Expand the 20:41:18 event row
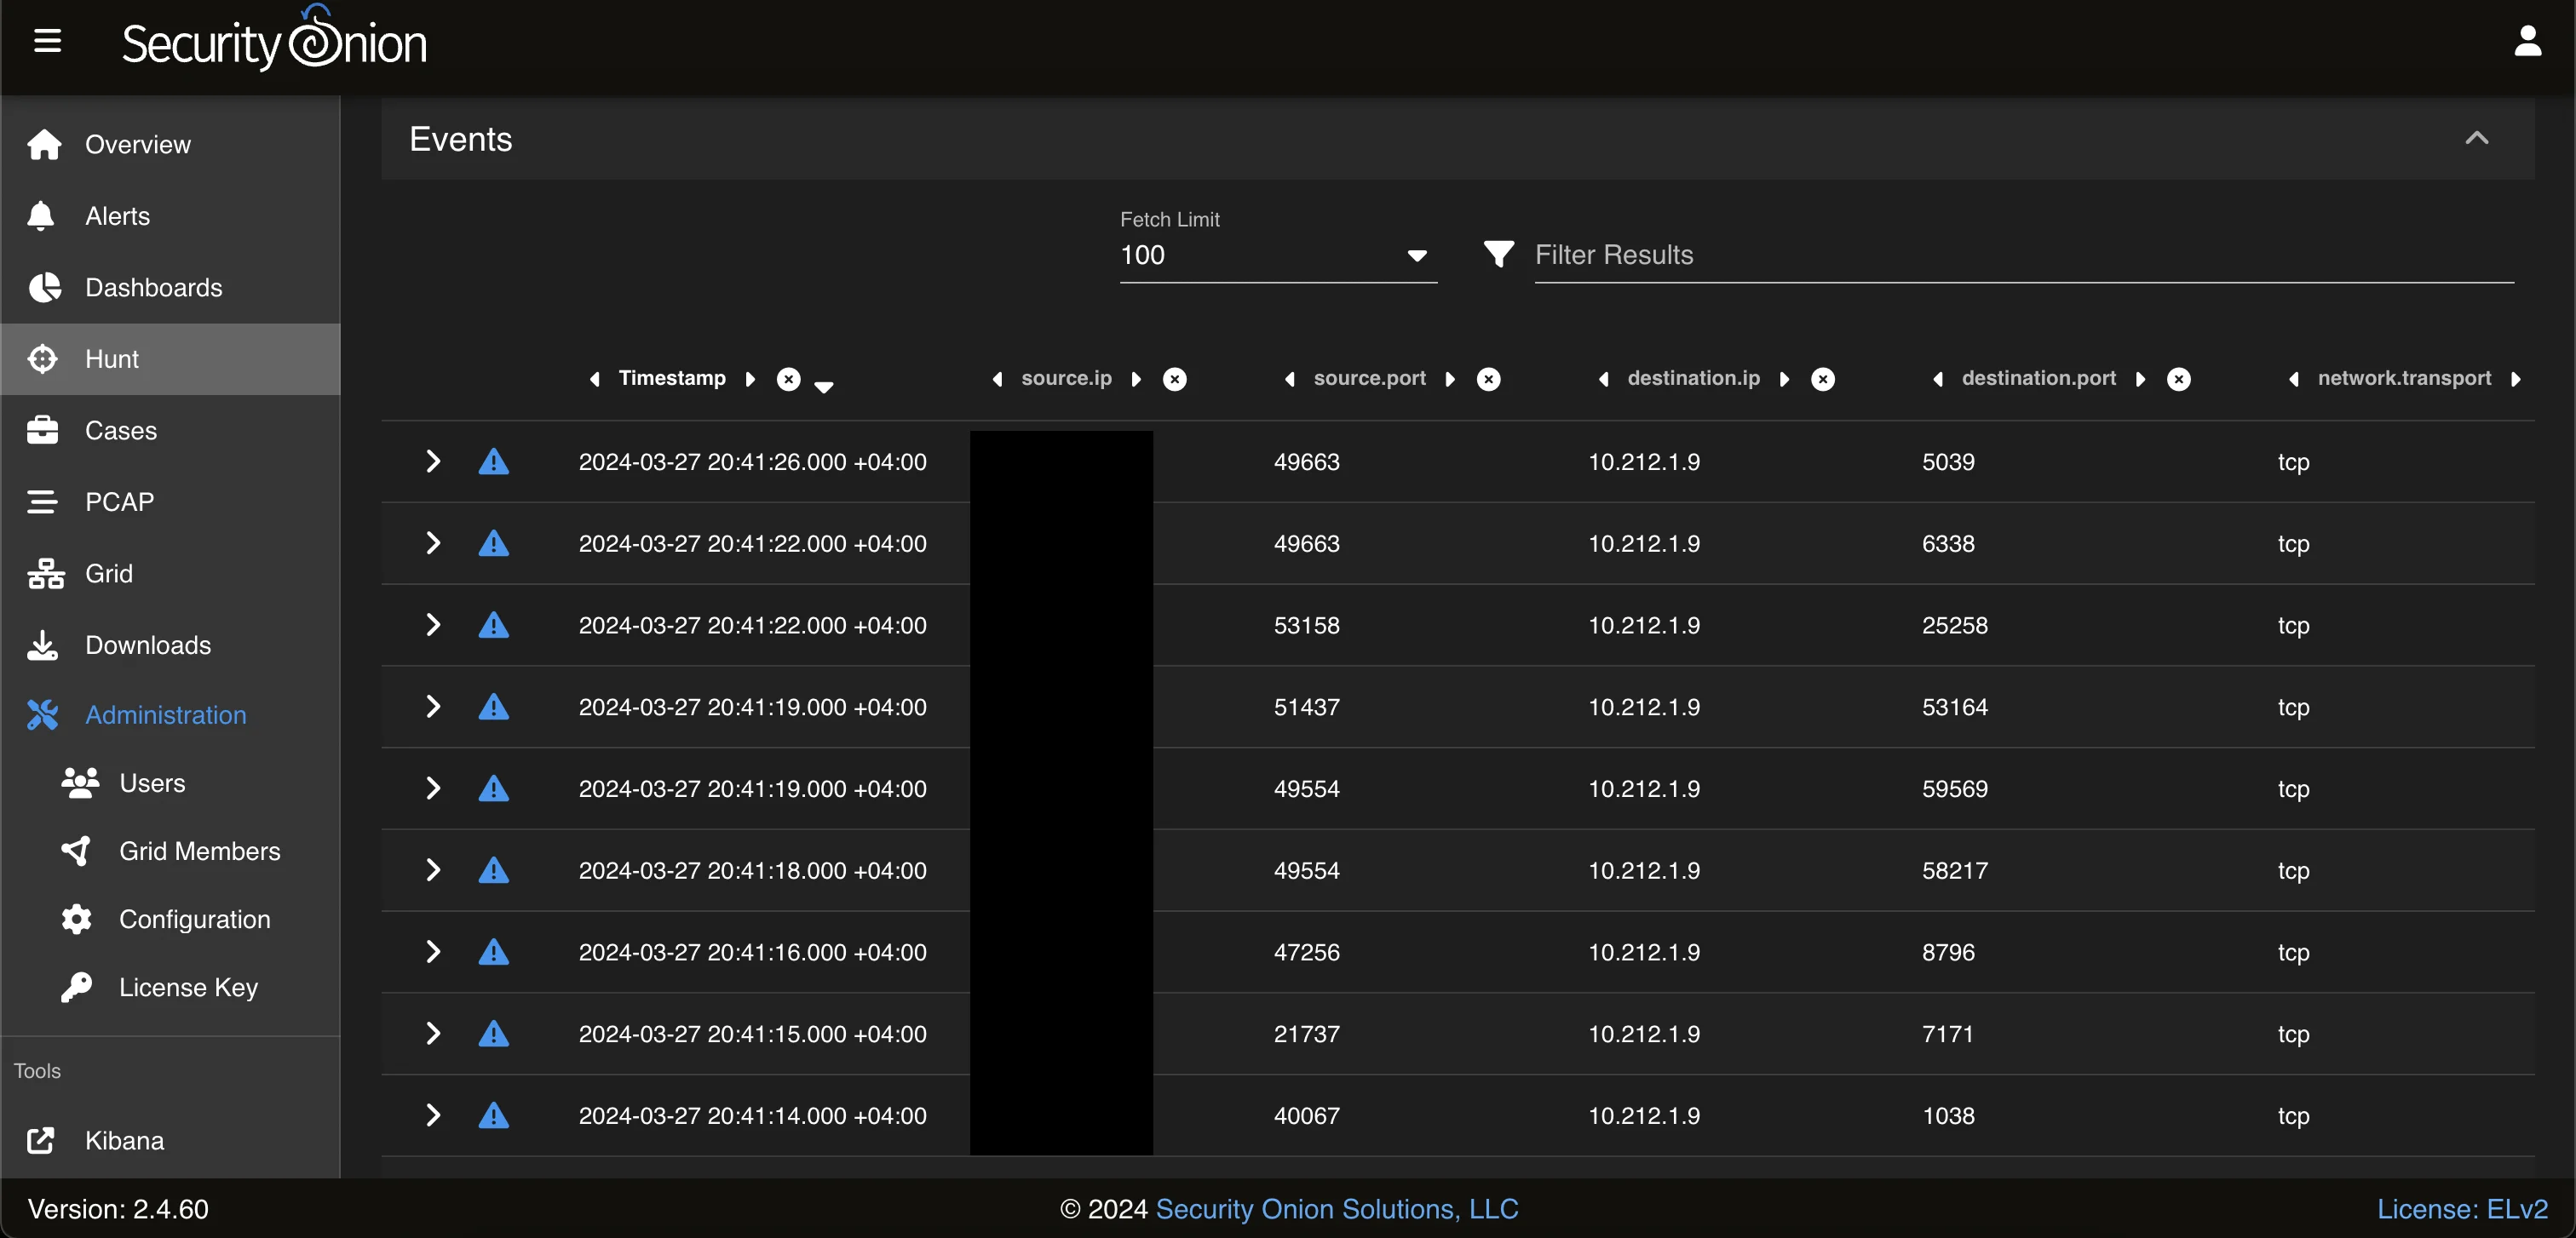The height and width of the screenshot is (1238, 2576). (x=433, y=870)
